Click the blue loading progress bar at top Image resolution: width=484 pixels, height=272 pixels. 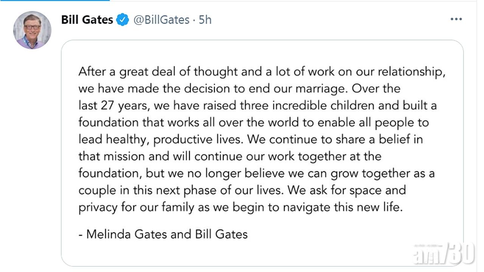(x=55, y=0)
